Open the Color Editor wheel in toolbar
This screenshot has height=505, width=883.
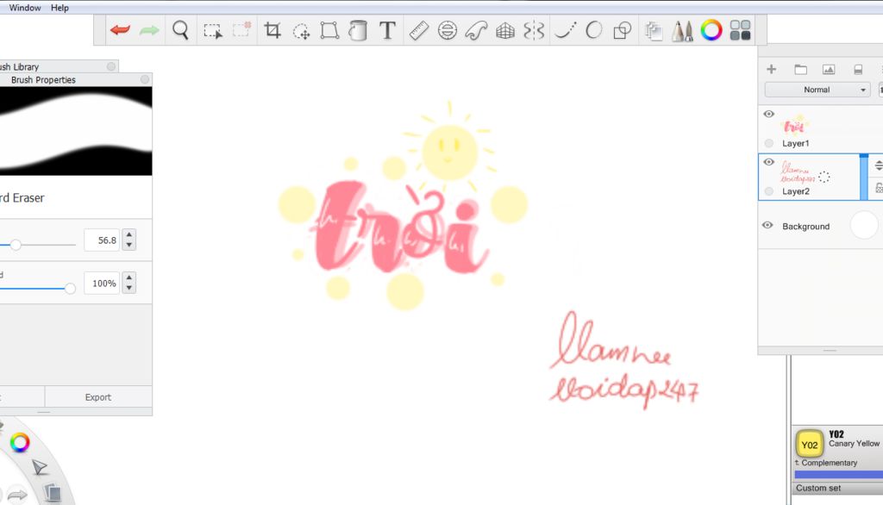click(711, 30)
